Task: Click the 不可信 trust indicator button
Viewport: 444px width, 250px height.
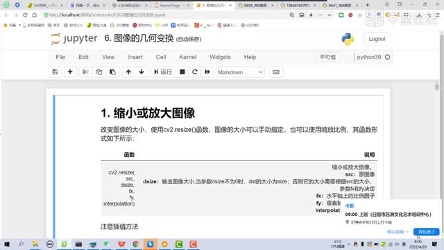Action: click(x=327, y=57)
